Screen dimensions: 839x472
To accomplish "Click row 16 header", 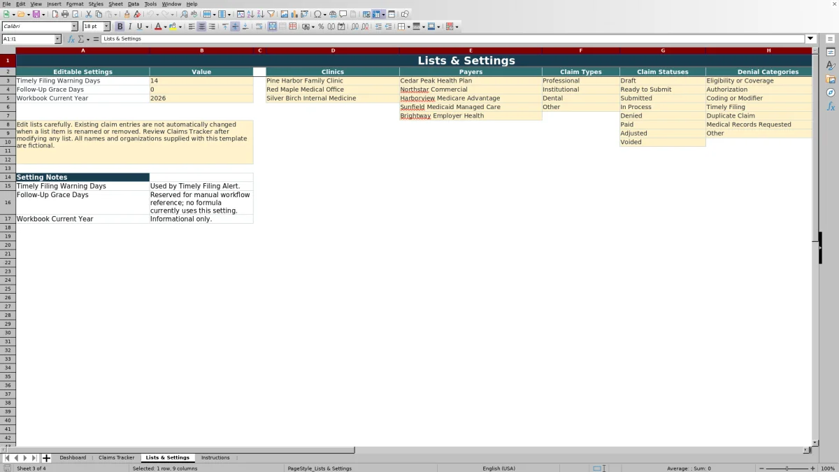I will tap(8, 202).
